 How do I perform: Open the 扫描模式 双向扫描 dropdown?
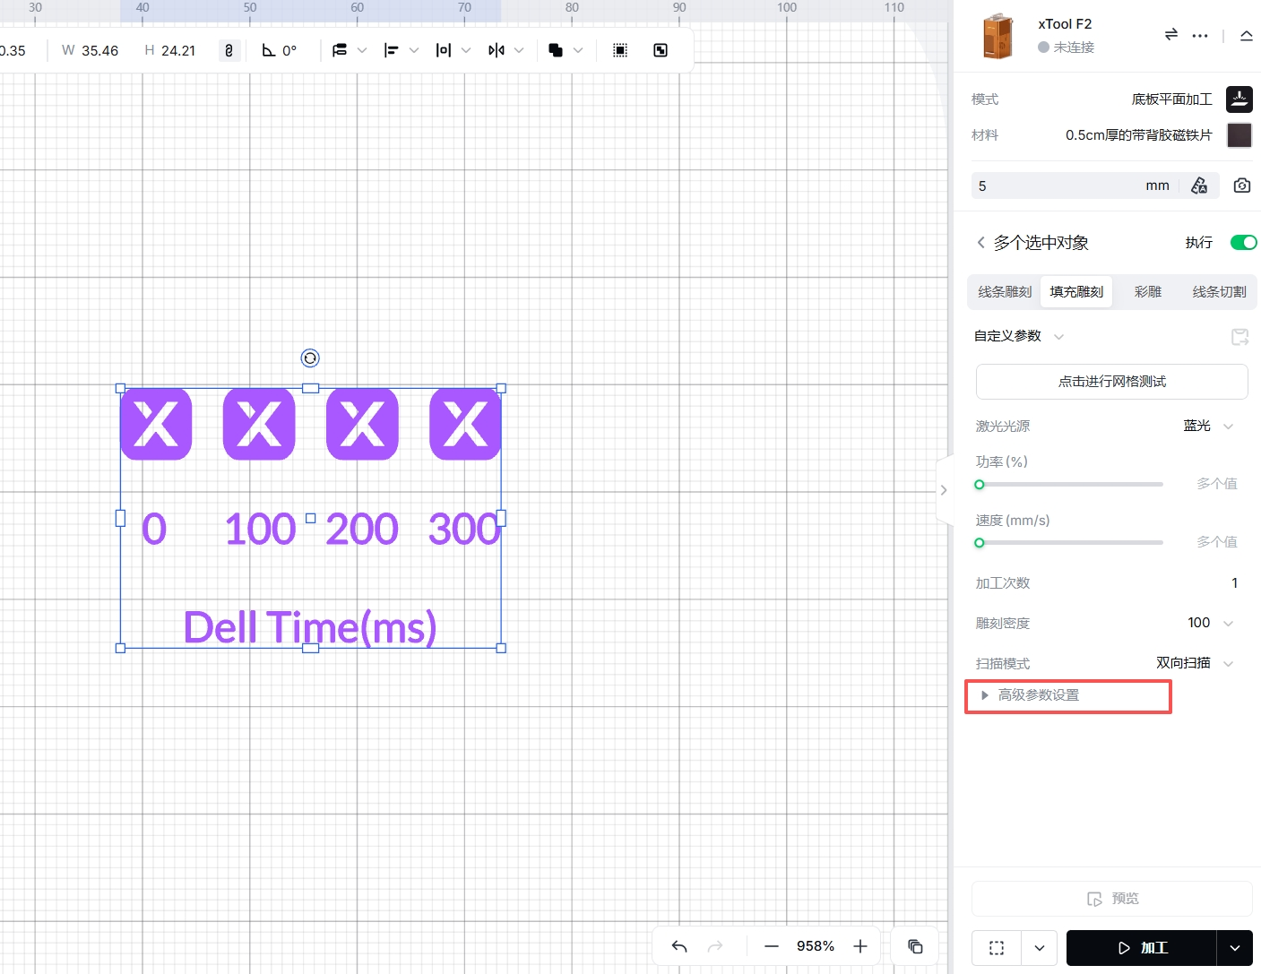[1195, 663]
